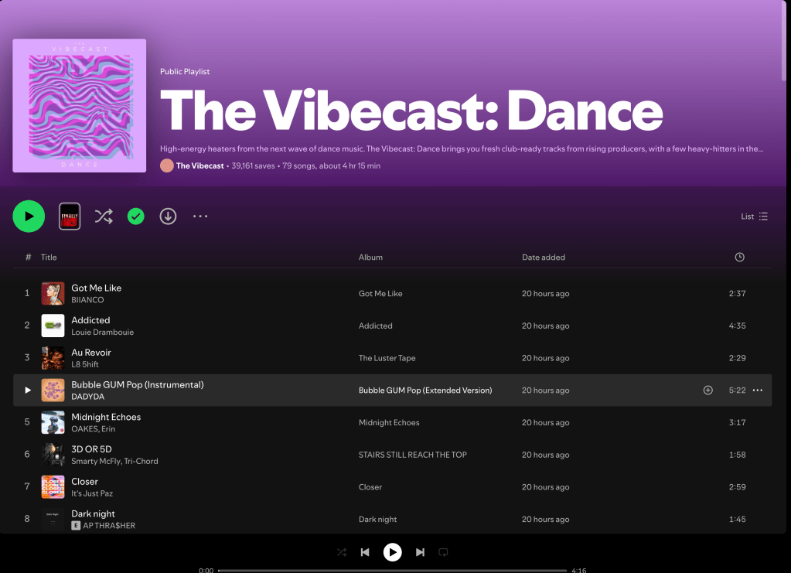Click The Vibecast creator link
791x573 pixels.
(x=199, y=165)
